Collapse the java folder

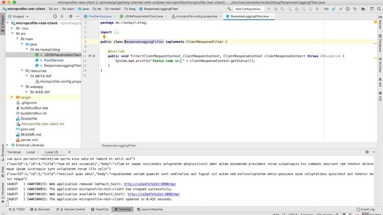pyautogui.click(x=22, y=44)
